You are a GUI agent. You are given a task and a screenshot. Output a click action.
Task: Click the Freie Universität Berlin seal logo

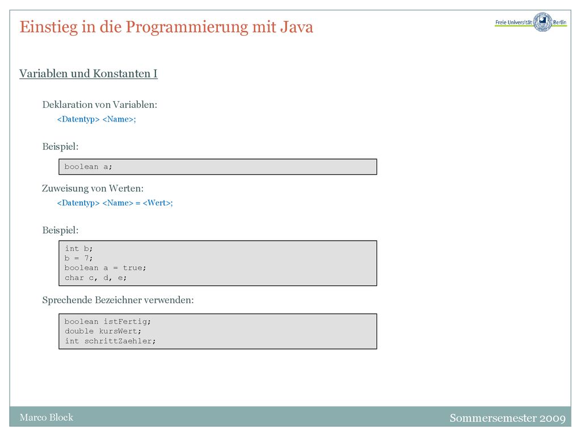click(x=542, y=22)
